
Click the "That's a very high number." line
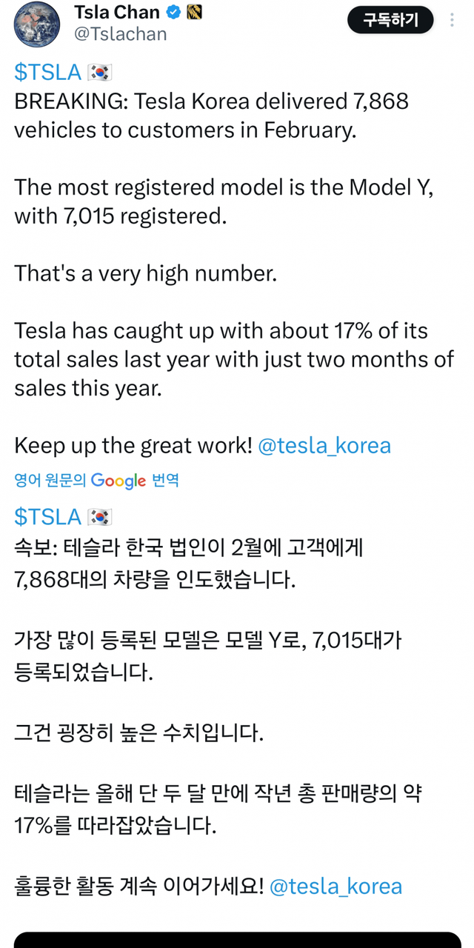coord(145,273)
